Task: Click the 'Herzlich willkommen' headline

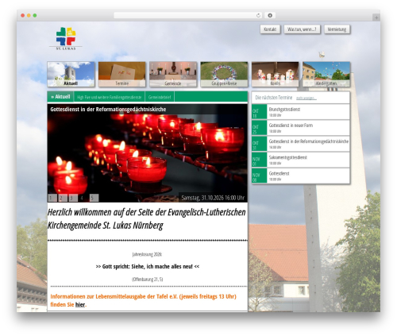Action: pyautogui.click(x=147, y=218)
